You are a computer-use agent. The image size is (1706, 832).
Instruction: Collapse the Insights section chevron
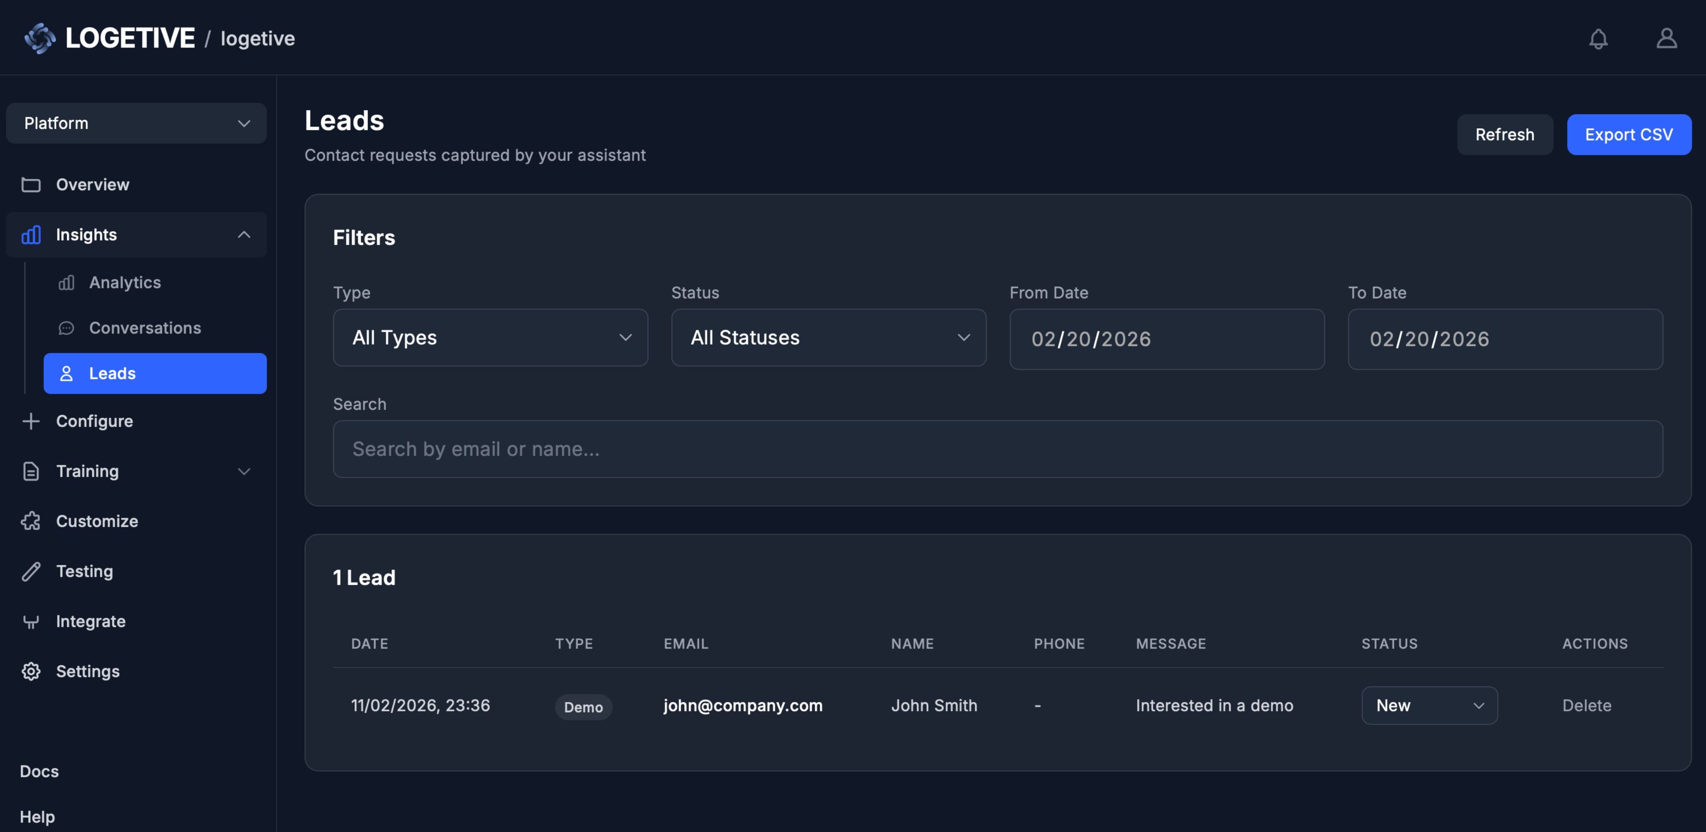[244, 235]
